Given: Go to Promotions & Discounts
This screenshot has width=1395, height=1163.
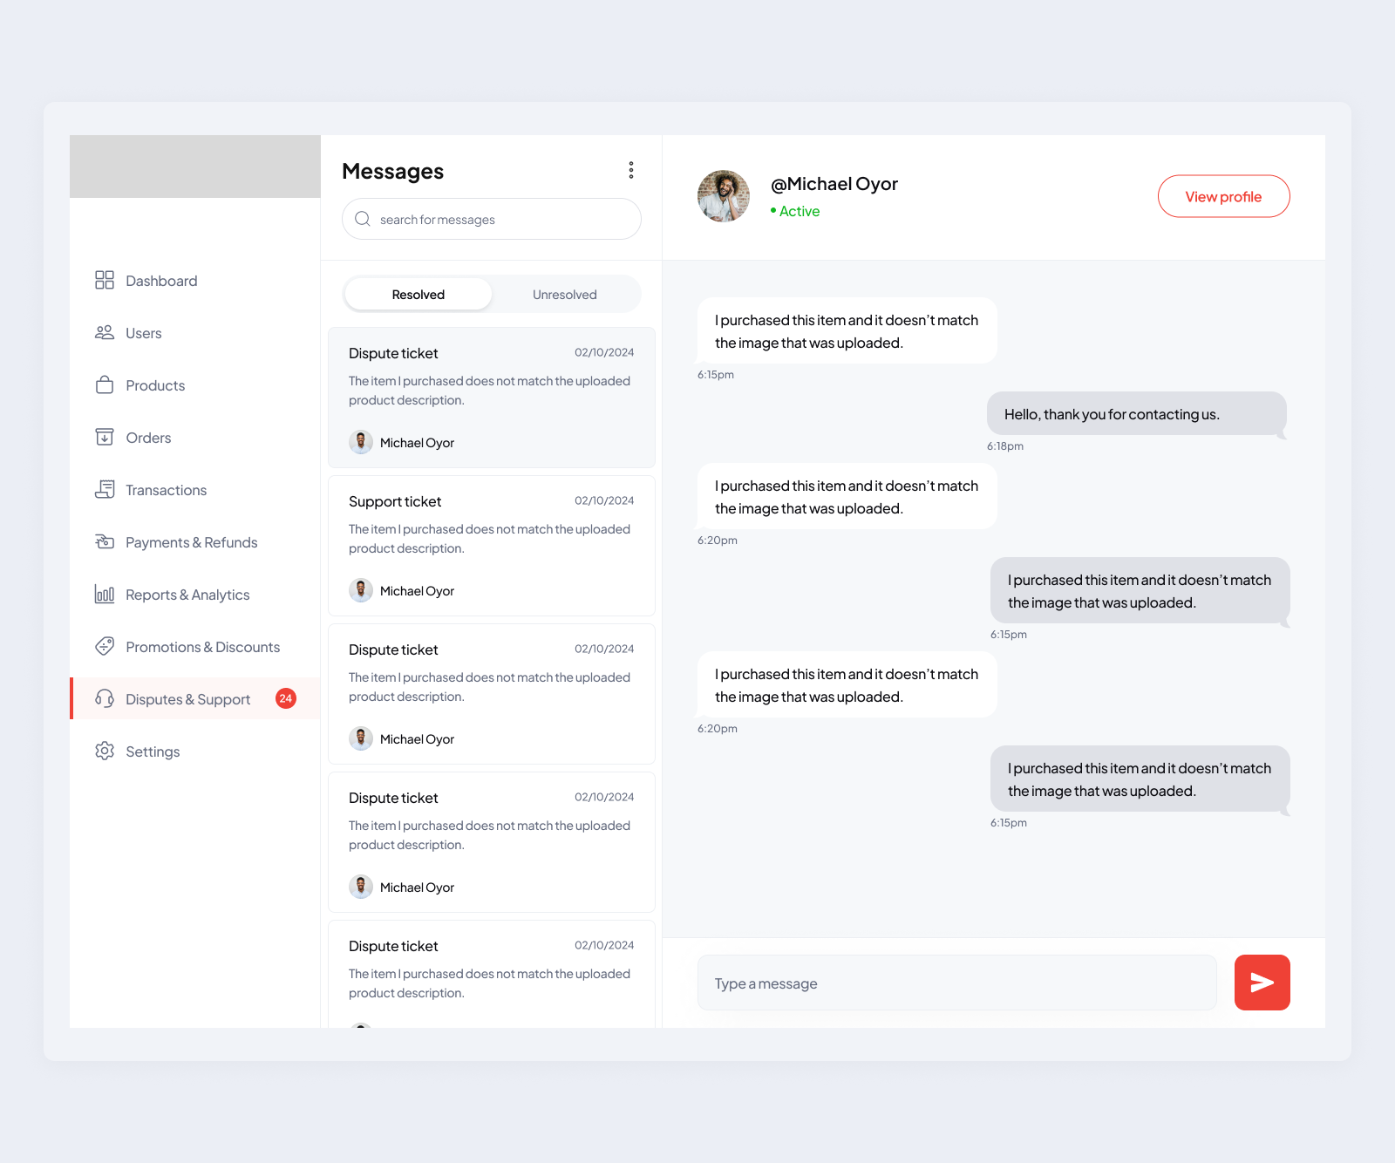Looking at the screenshot, I should pos(195,647).
